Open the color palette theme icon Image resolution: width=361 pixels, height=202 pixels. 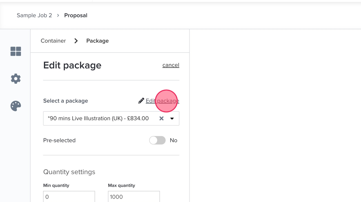(x=15, y=106)
